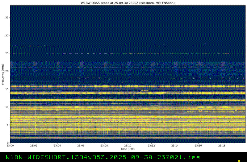This screenshot has height=162, width=247.
Task: Click the 23:14 time tick label
Action: pyautogui.click(x=174, y=145)
